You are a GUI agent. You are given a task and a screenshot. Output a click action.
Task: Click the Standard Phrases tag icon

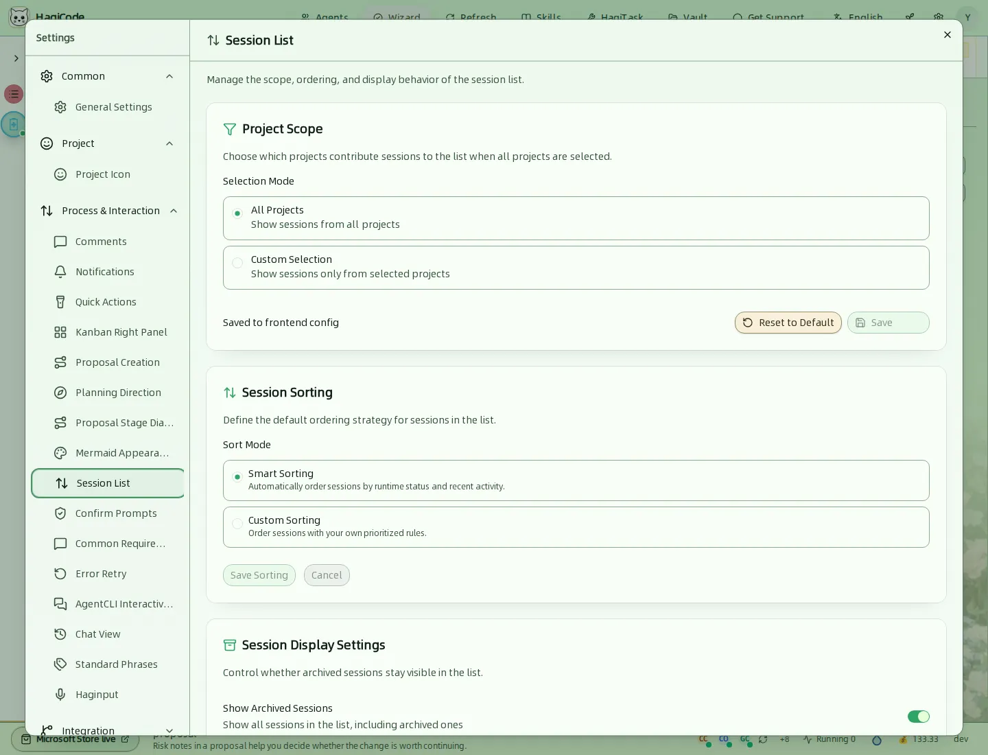(60, 664)
